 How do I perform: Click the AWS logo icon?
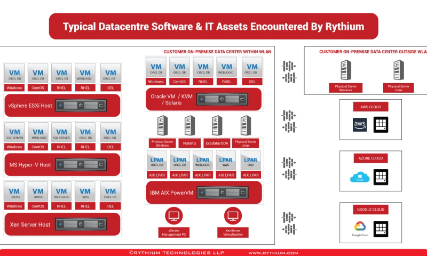(360, 125)
